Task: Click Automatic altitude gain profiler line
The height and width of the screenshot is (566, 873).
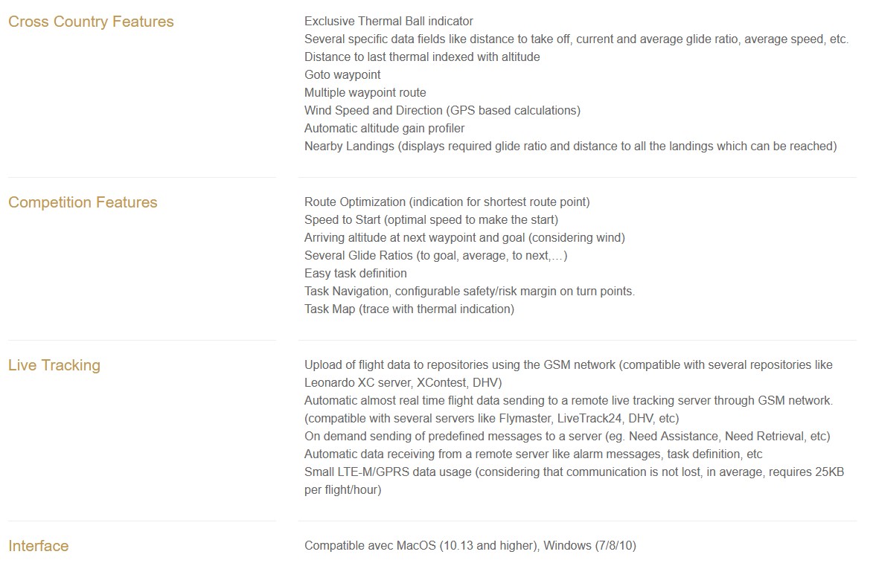Action: click(384, 128)
